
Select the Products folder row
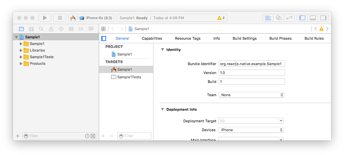tap(56, 63)
